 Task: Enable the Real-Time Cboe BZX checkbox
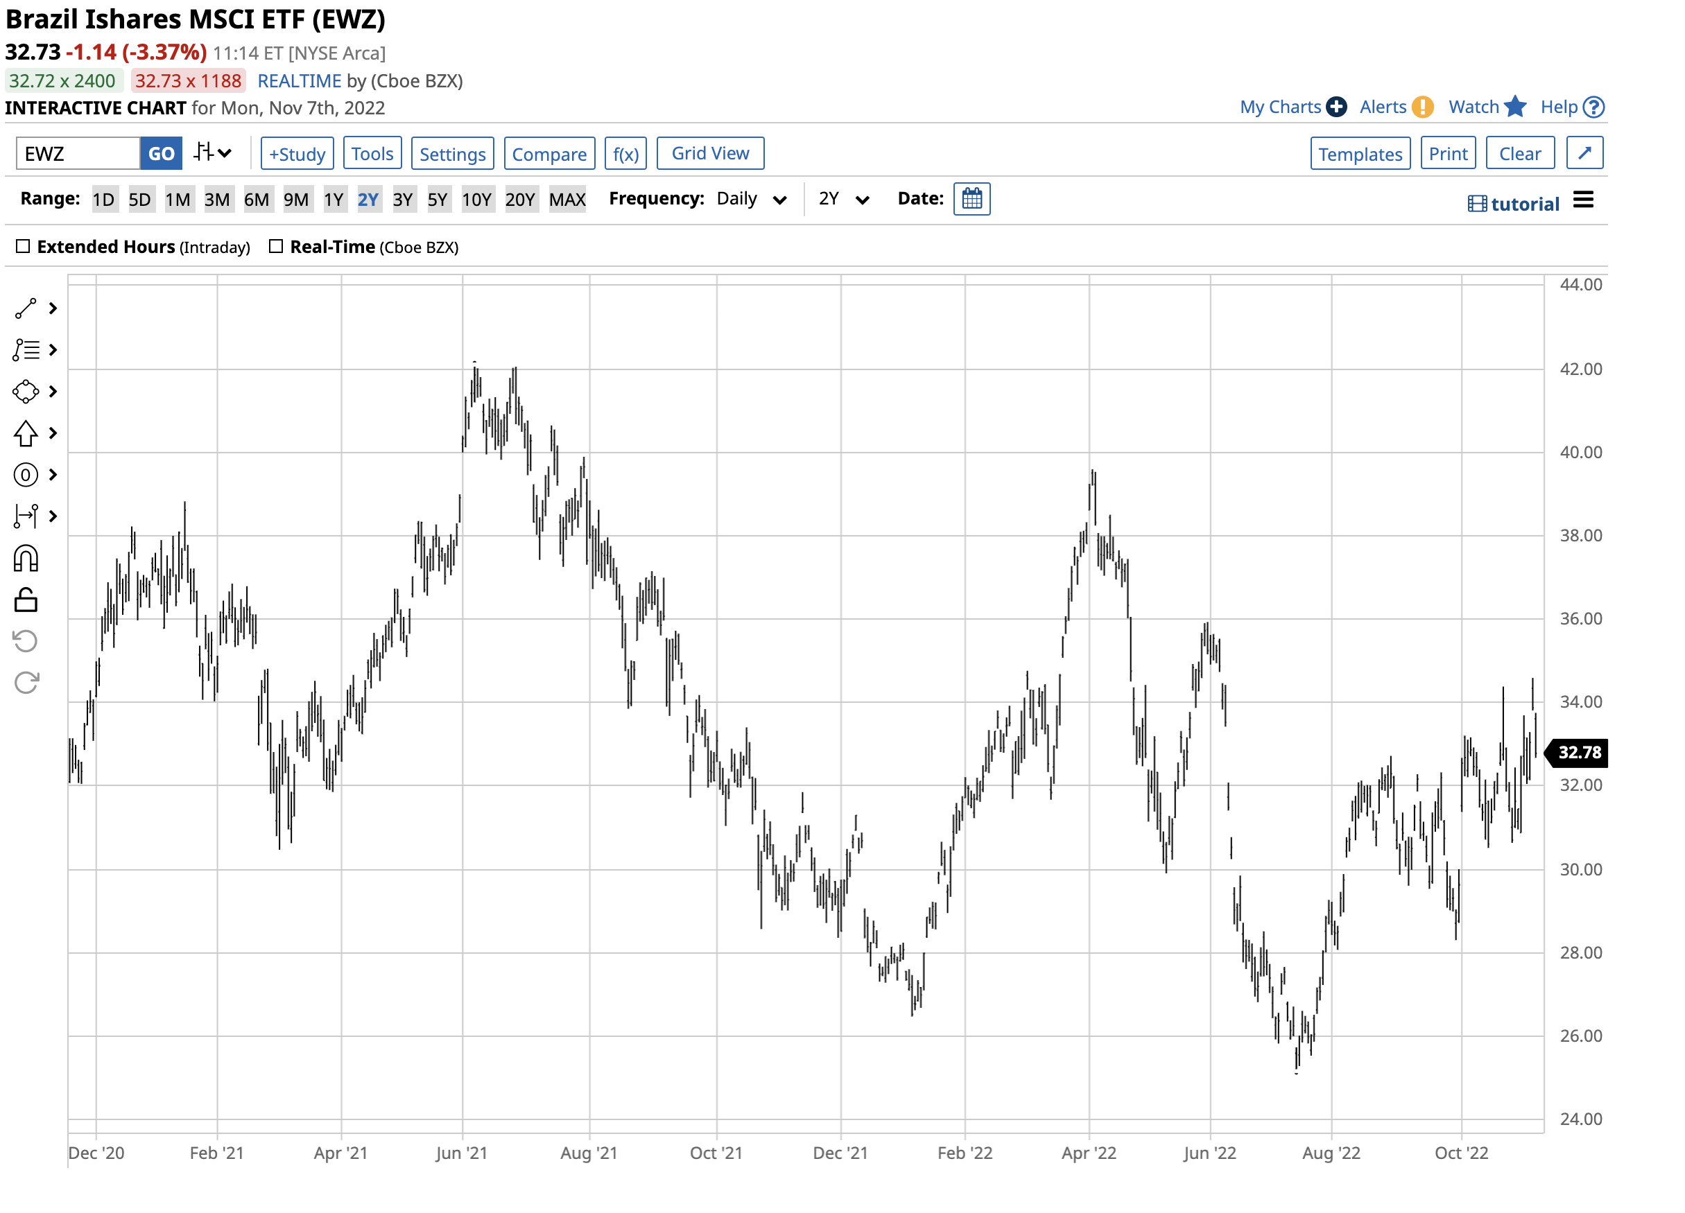[x=276, y=247]
